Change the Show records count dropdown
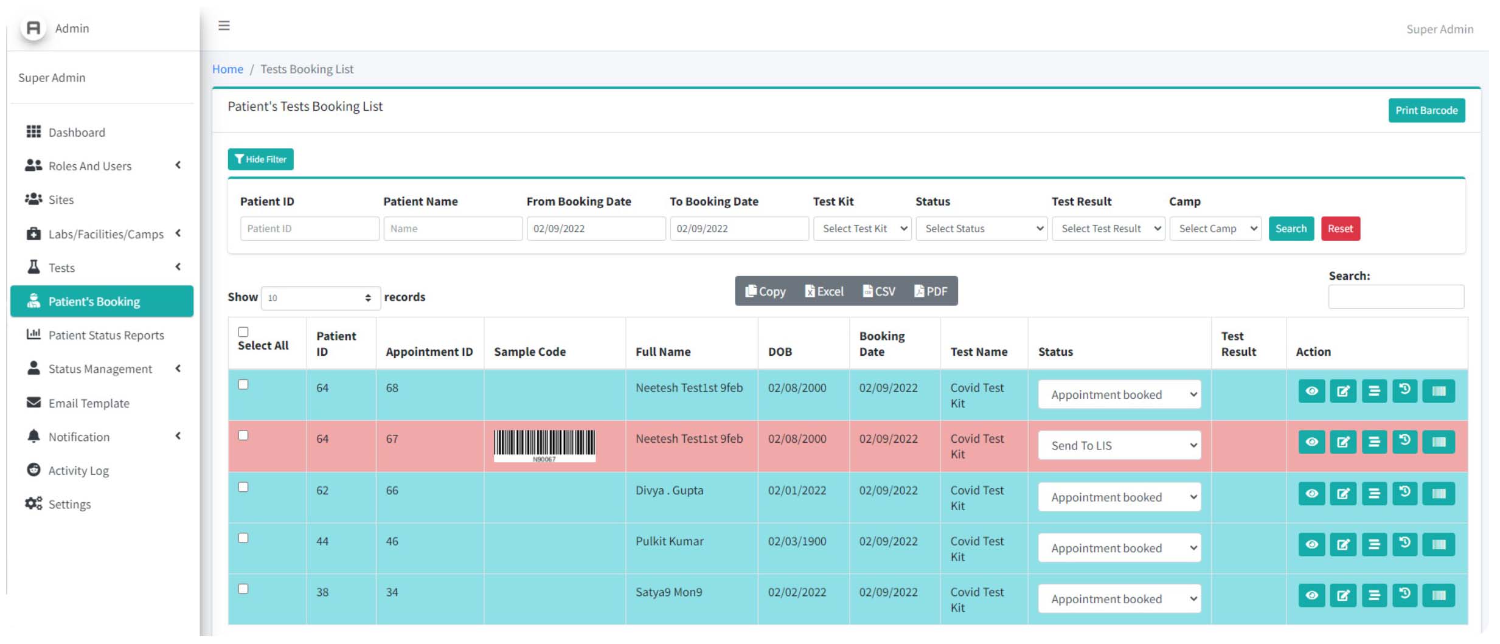1500x644 pixels. (321, 298)
